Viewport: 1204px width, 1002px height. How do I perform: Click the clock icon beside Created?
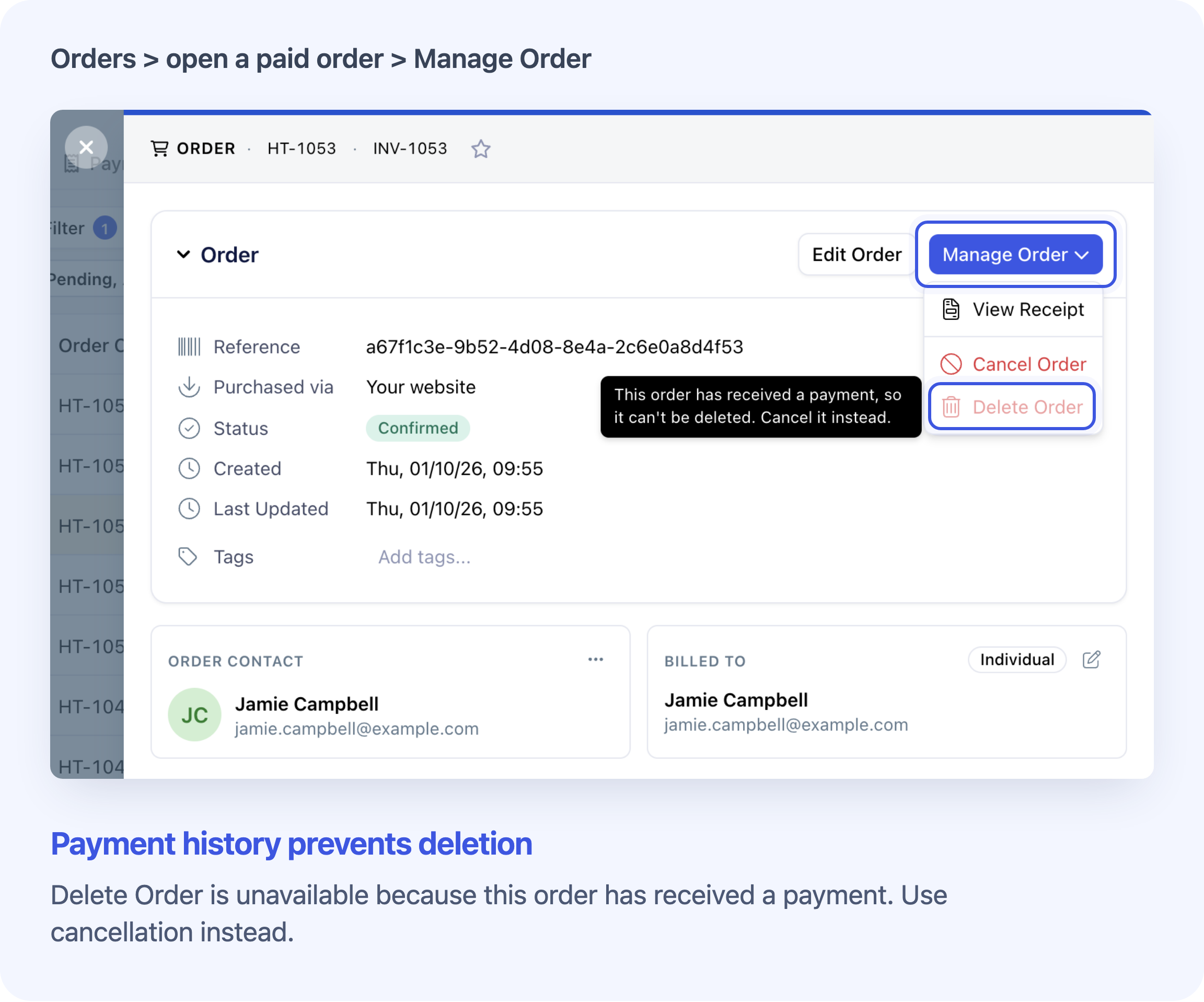pyautogui.click(x=189, y=469)
